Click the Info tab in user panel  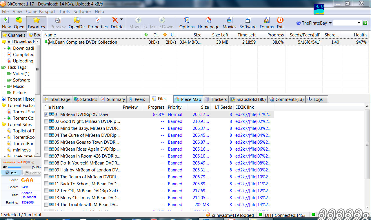point(11,173)
